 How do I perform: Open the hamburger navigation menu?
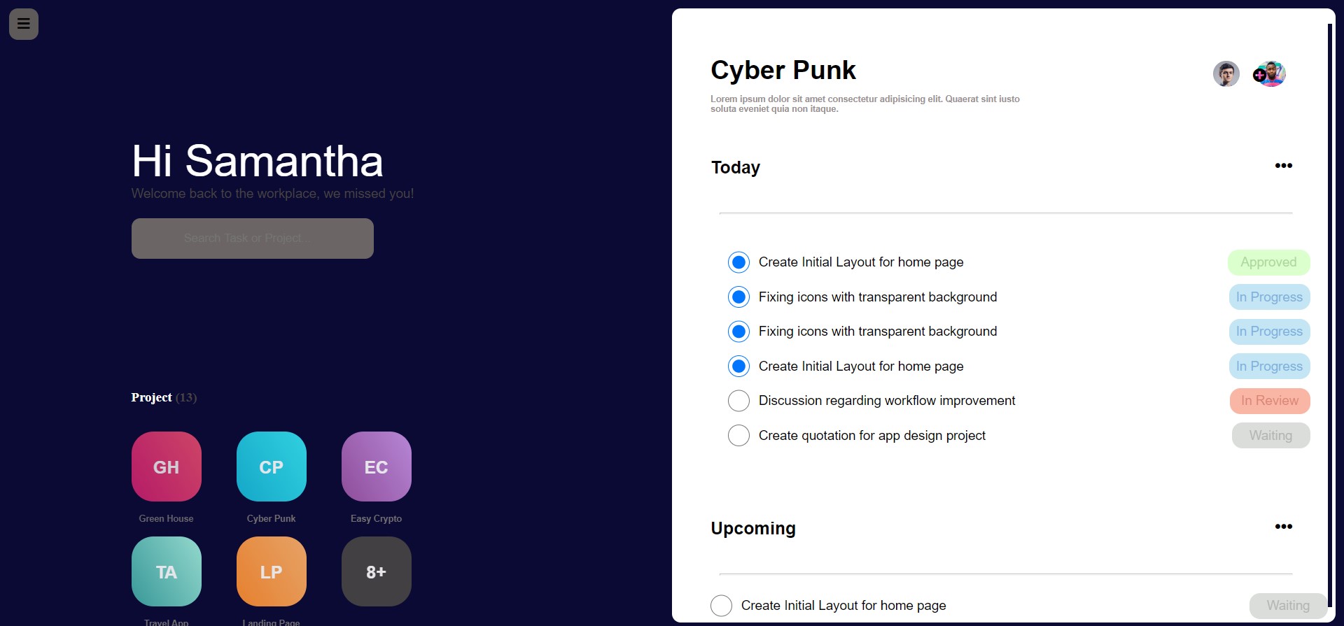click(x=23, y=24)
